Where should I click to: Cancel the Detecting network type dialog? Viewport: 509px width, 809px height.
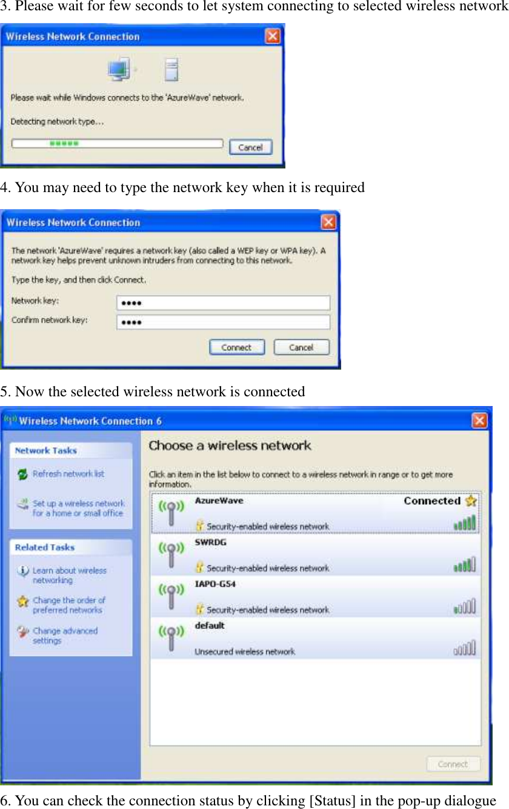[250, 147]
